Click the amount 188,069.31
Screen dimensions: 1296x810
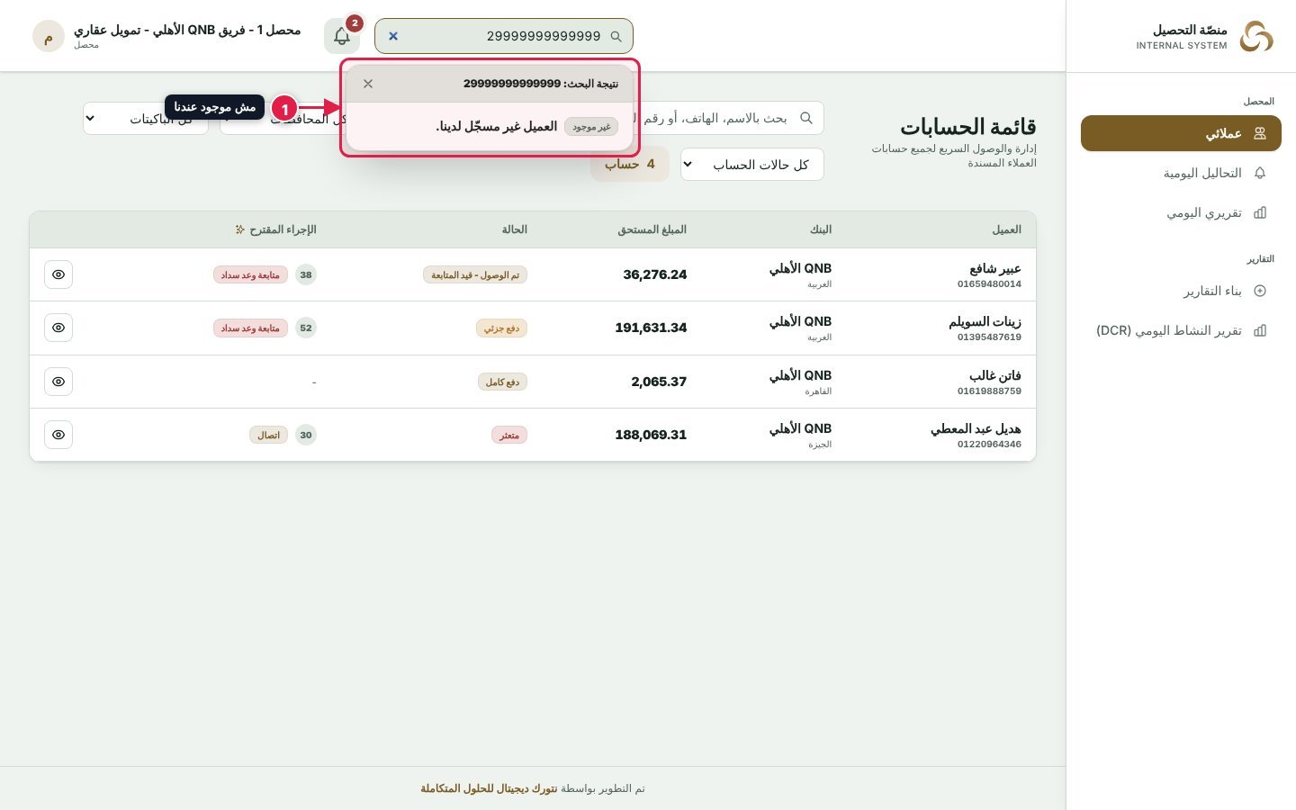pyautogui.click(x=651, y=435)
